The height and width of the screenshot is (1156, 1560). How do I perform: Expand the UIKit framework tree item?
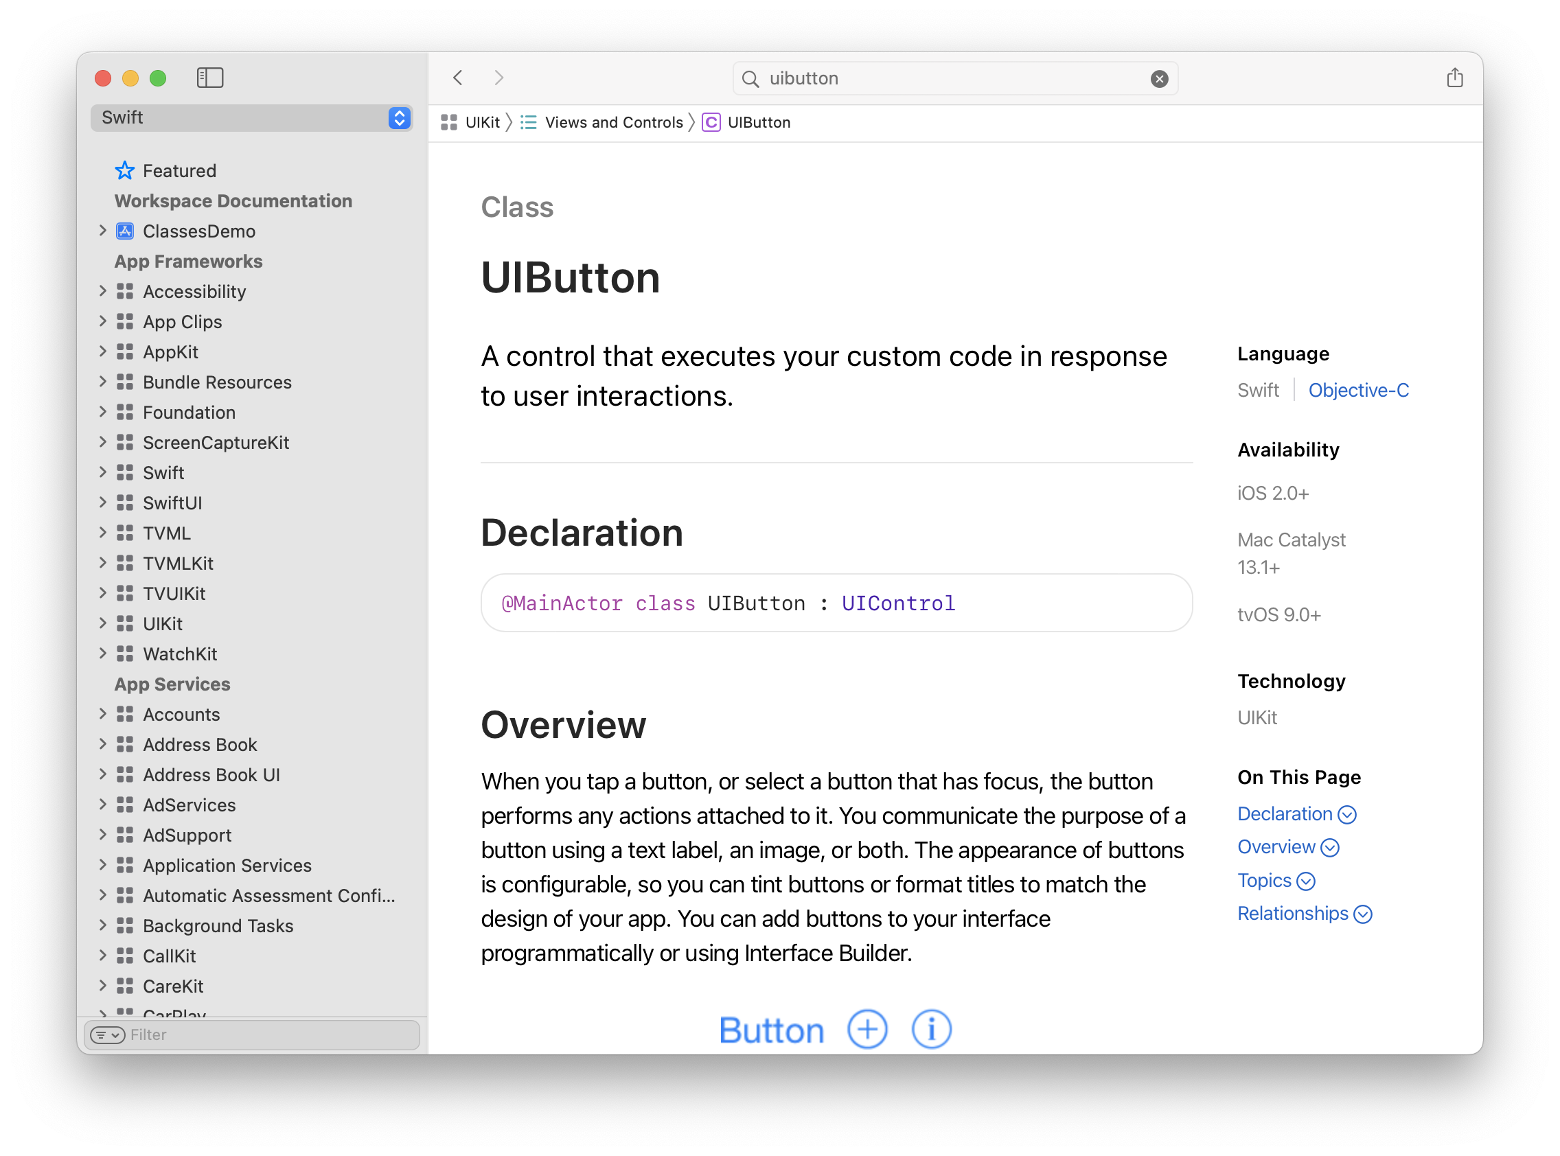coord(103,623)
